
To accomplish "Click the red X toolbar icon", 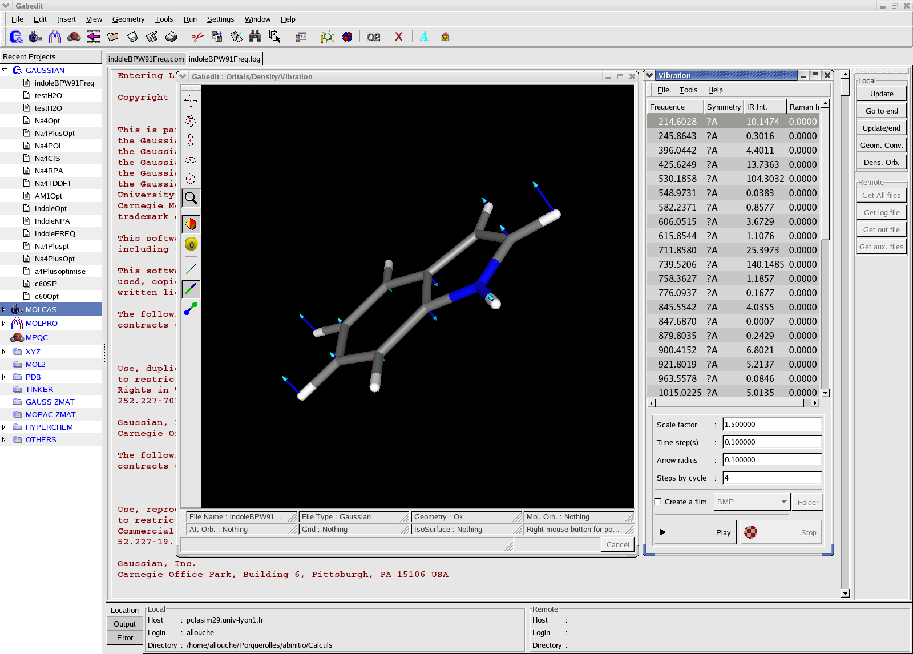I will tap(398, 37).
